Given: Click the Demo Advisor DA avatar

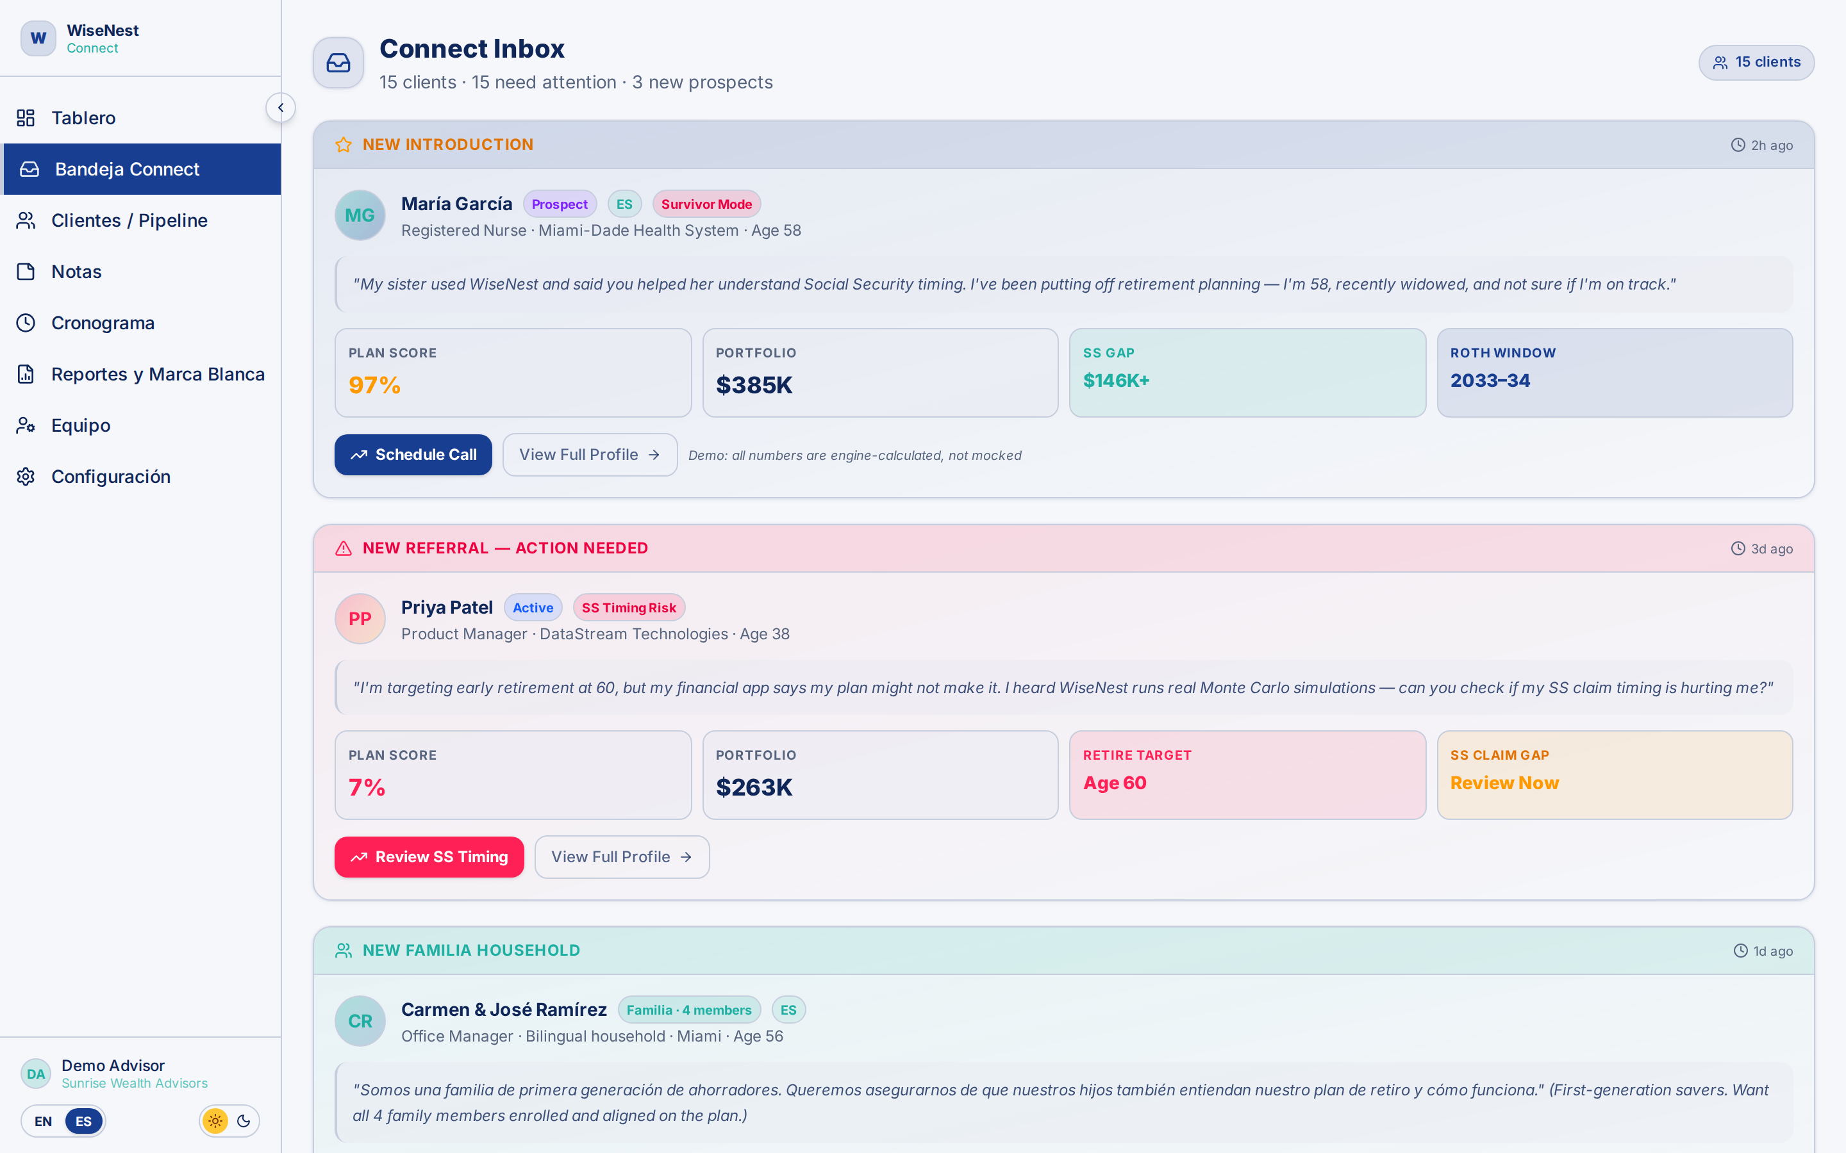Looking at the screenshot, I should 36,1074.
